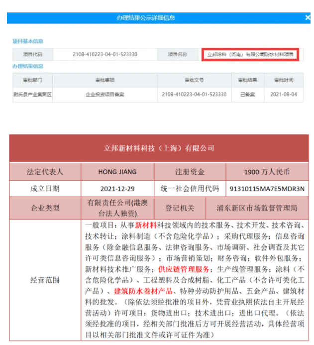Click the 审批文号 column header
The image size is (314, 345).
click(x=194, y=80)
